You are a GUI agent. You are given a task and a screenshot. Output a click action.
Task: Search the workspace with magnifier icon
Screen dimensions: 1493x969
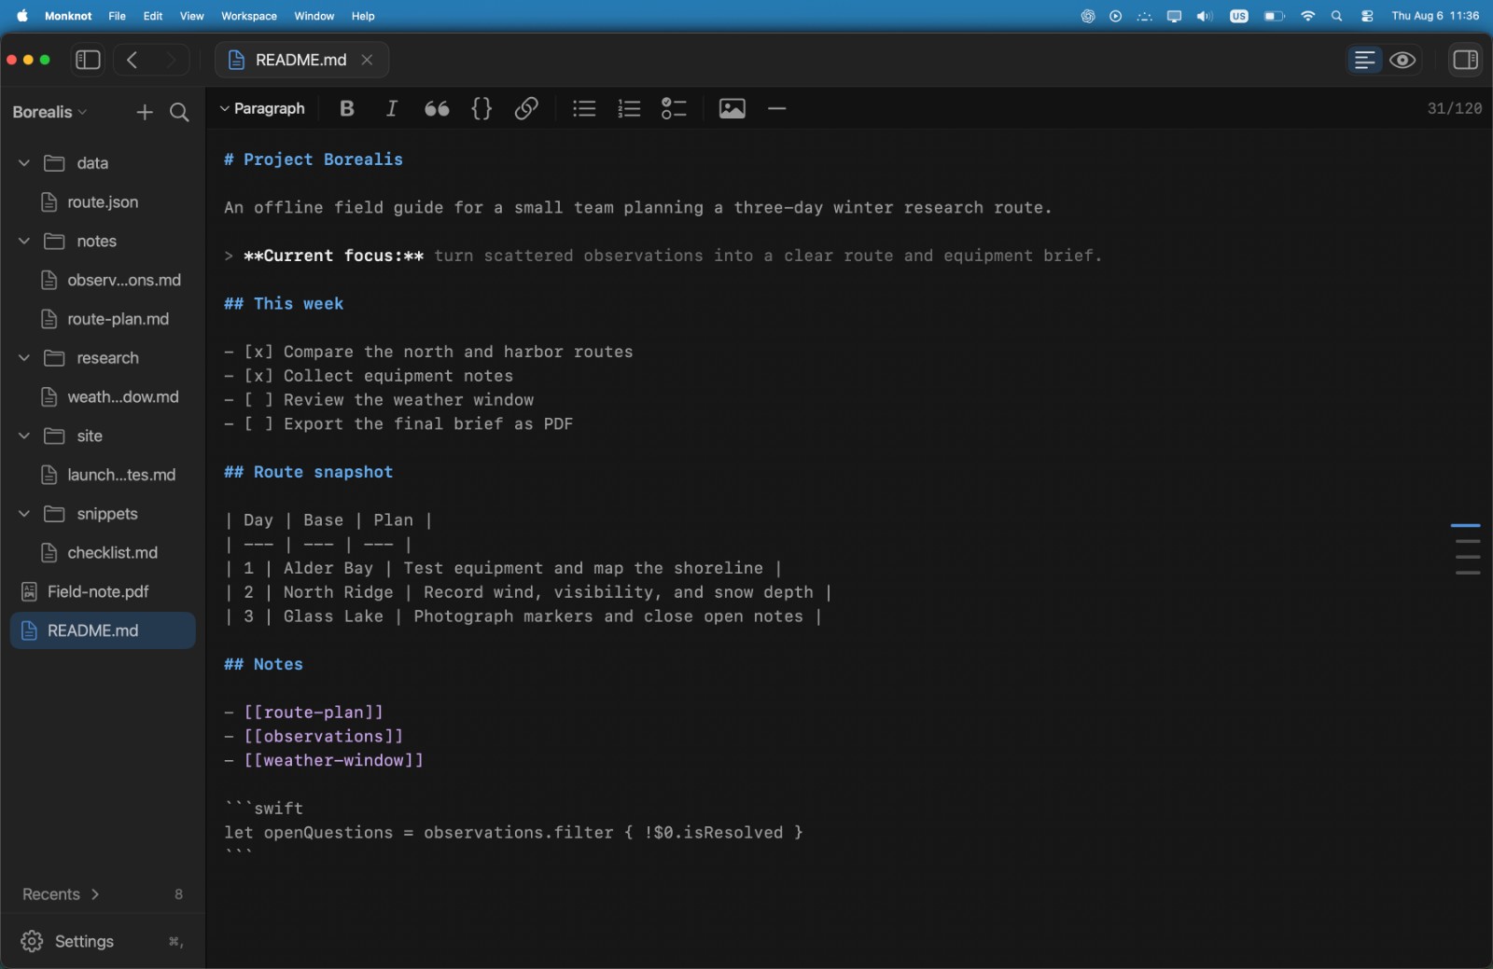[x=179, y=112]
